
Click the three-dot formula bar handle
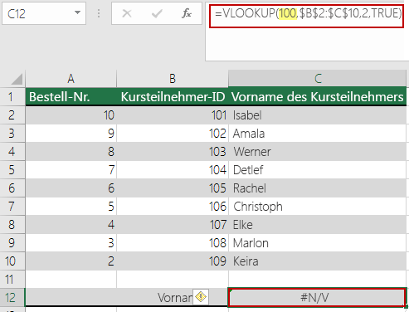click(x=99, y=13)
